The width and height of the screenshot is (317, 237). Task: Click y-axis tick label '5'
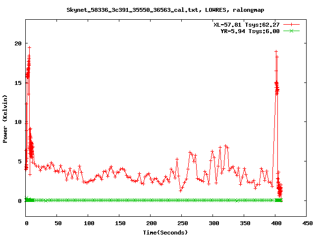(20, 161)
